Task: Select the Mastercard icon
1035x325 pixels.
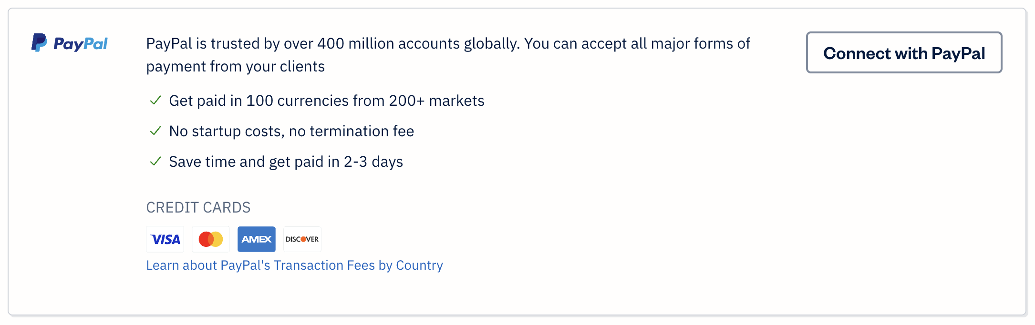Action: click(x=210, y=239)
